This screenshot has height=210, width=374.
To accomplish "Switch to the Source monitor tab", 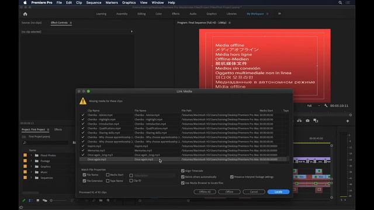I will tap(32, 23).
